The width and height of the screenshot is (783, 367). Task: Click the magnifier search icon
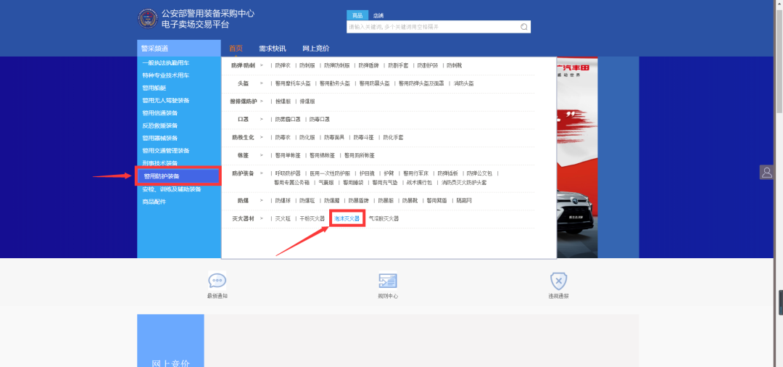click(x=524, y=27)
